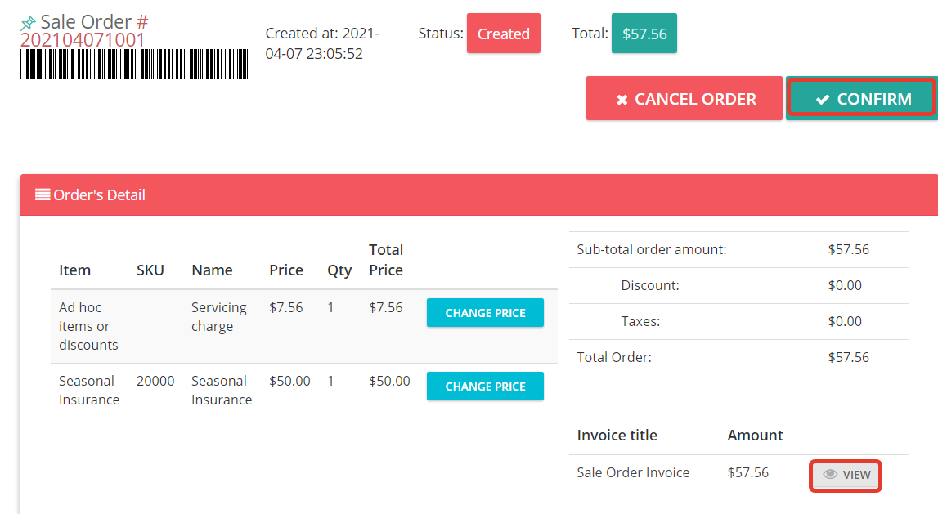Change price of Seasonal Insurance item
This screenshot has height=514, width=938.
[x=485, y=386]
